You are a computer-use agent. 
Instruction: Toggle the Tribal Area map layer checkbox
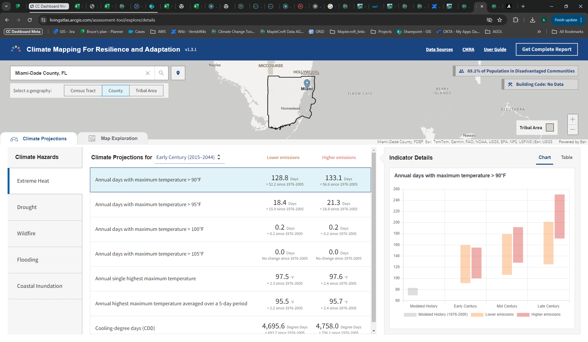click(x=550, y=128)
